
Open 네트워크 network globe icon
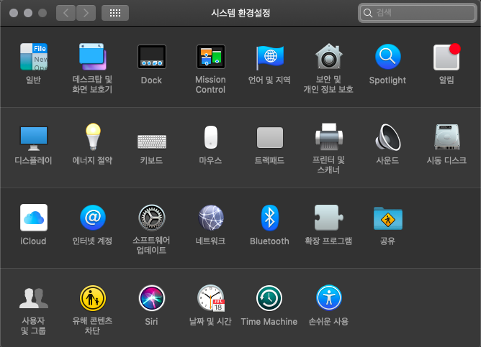click(x=211, y=218)
